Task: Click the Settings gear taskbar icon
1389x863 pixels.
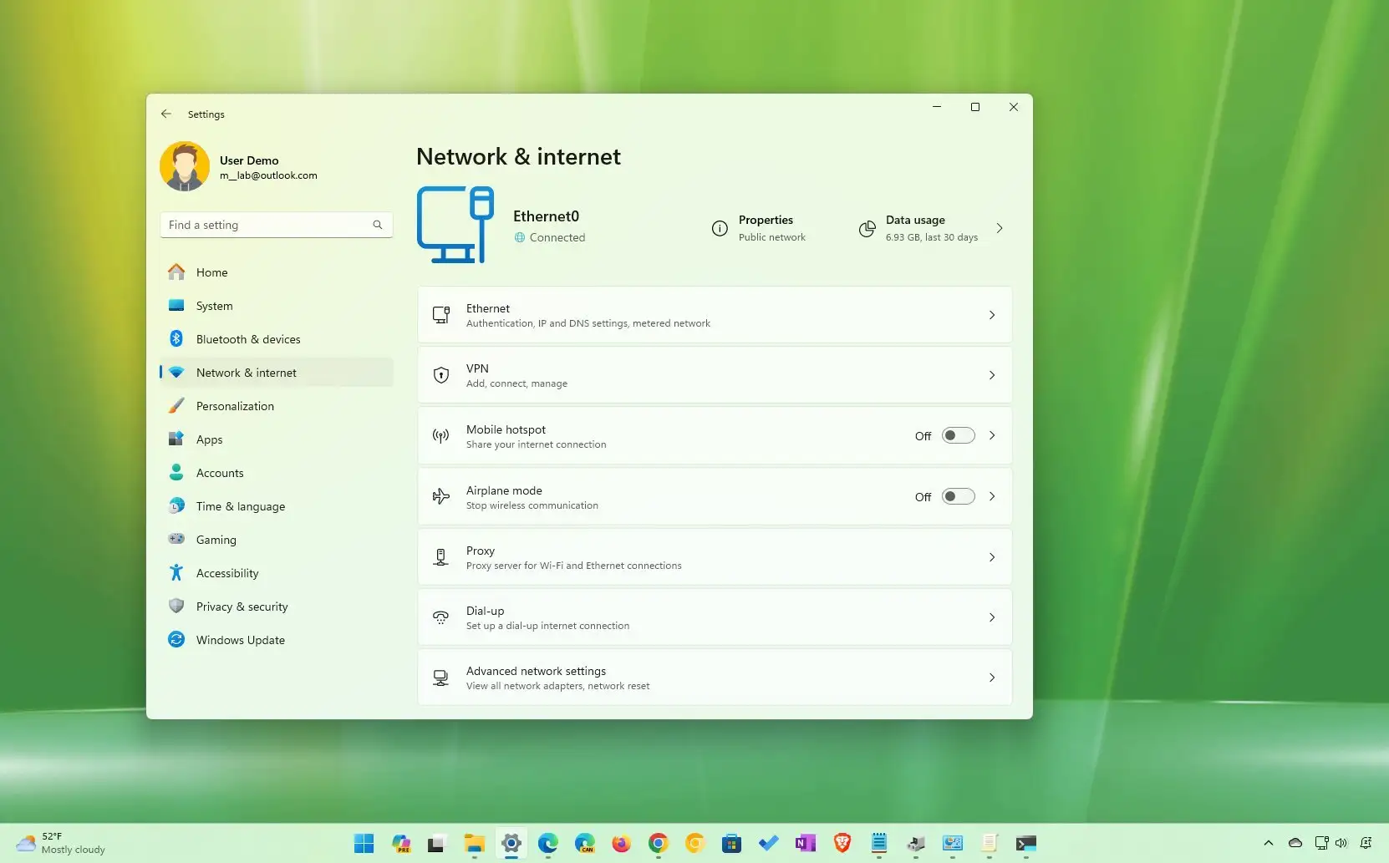Action: point(511,844)
